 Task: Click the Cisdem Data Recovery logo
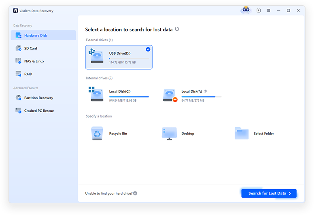(x=16, y=11)
